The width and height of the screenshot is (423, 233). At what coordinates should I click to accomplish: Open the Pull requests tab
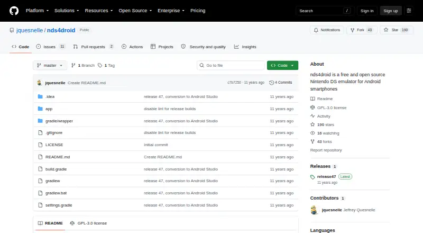point(94,47)
